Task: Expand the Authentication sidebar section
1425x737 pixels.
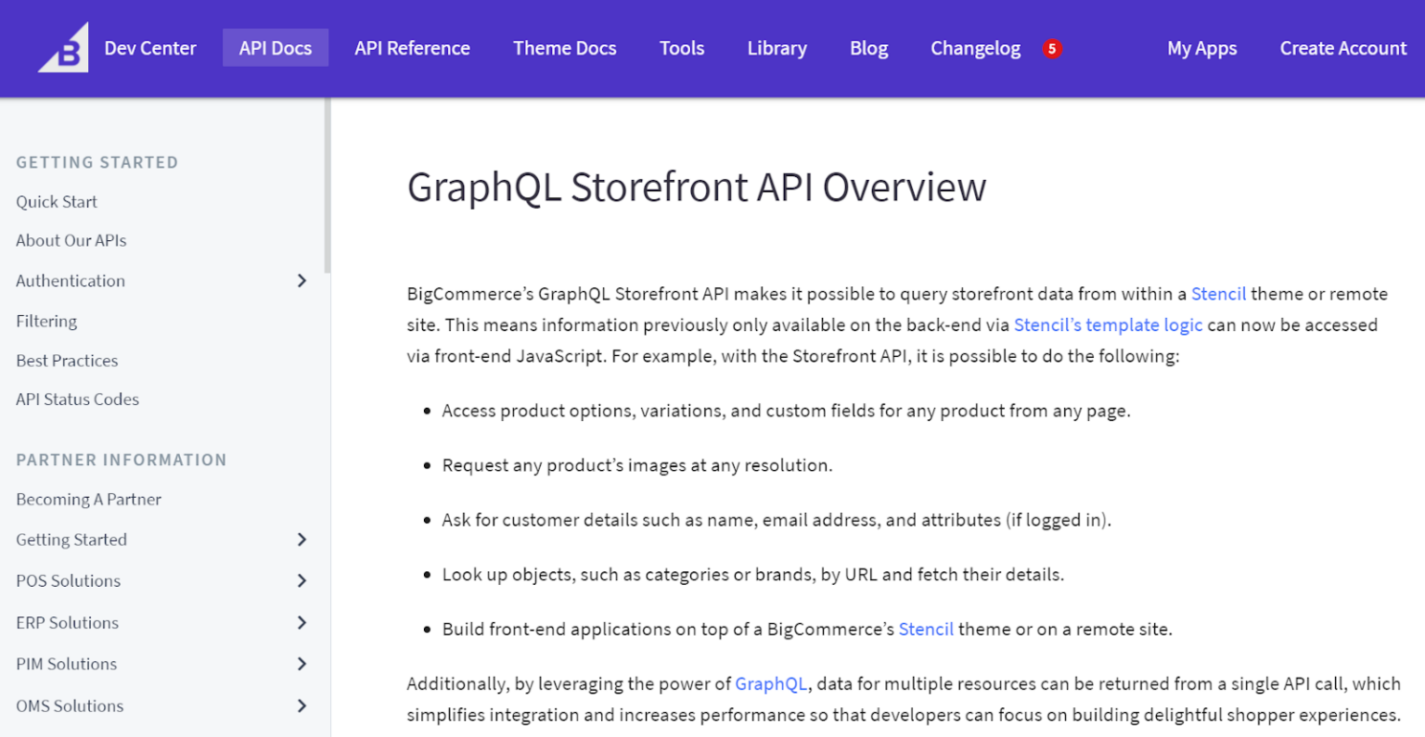Action: coord(302,280)
